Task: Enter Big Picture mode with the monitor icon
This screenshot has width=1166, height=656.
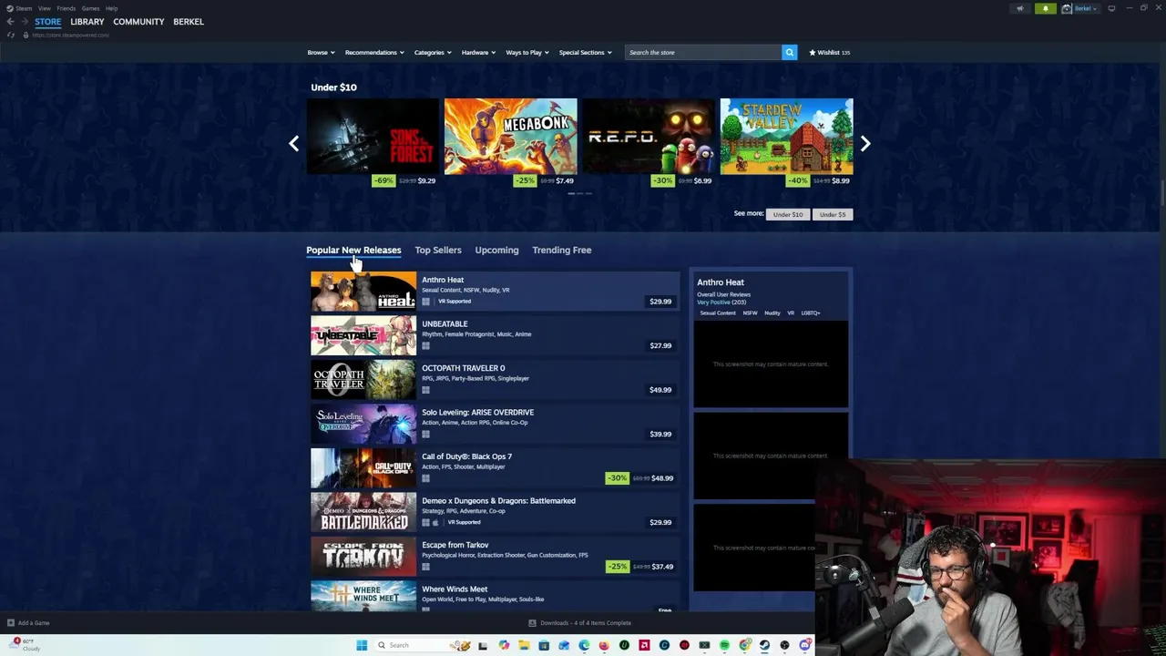Action: pyautogui.click(x=1111, y=8)
